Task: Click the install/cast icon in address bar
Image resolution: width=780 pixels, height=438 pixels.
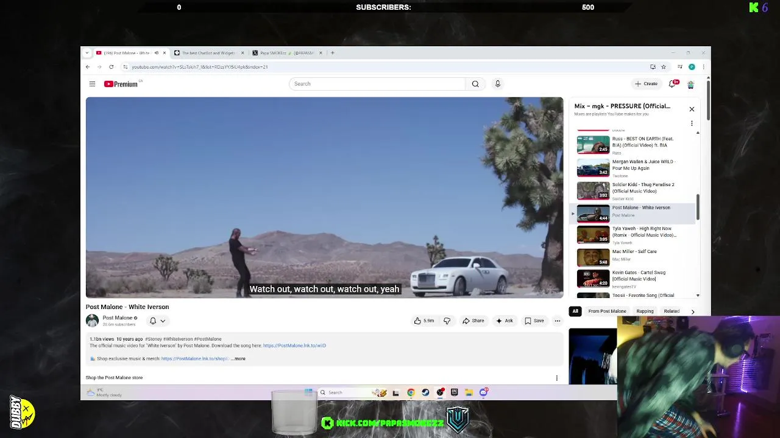Action: 653,67
